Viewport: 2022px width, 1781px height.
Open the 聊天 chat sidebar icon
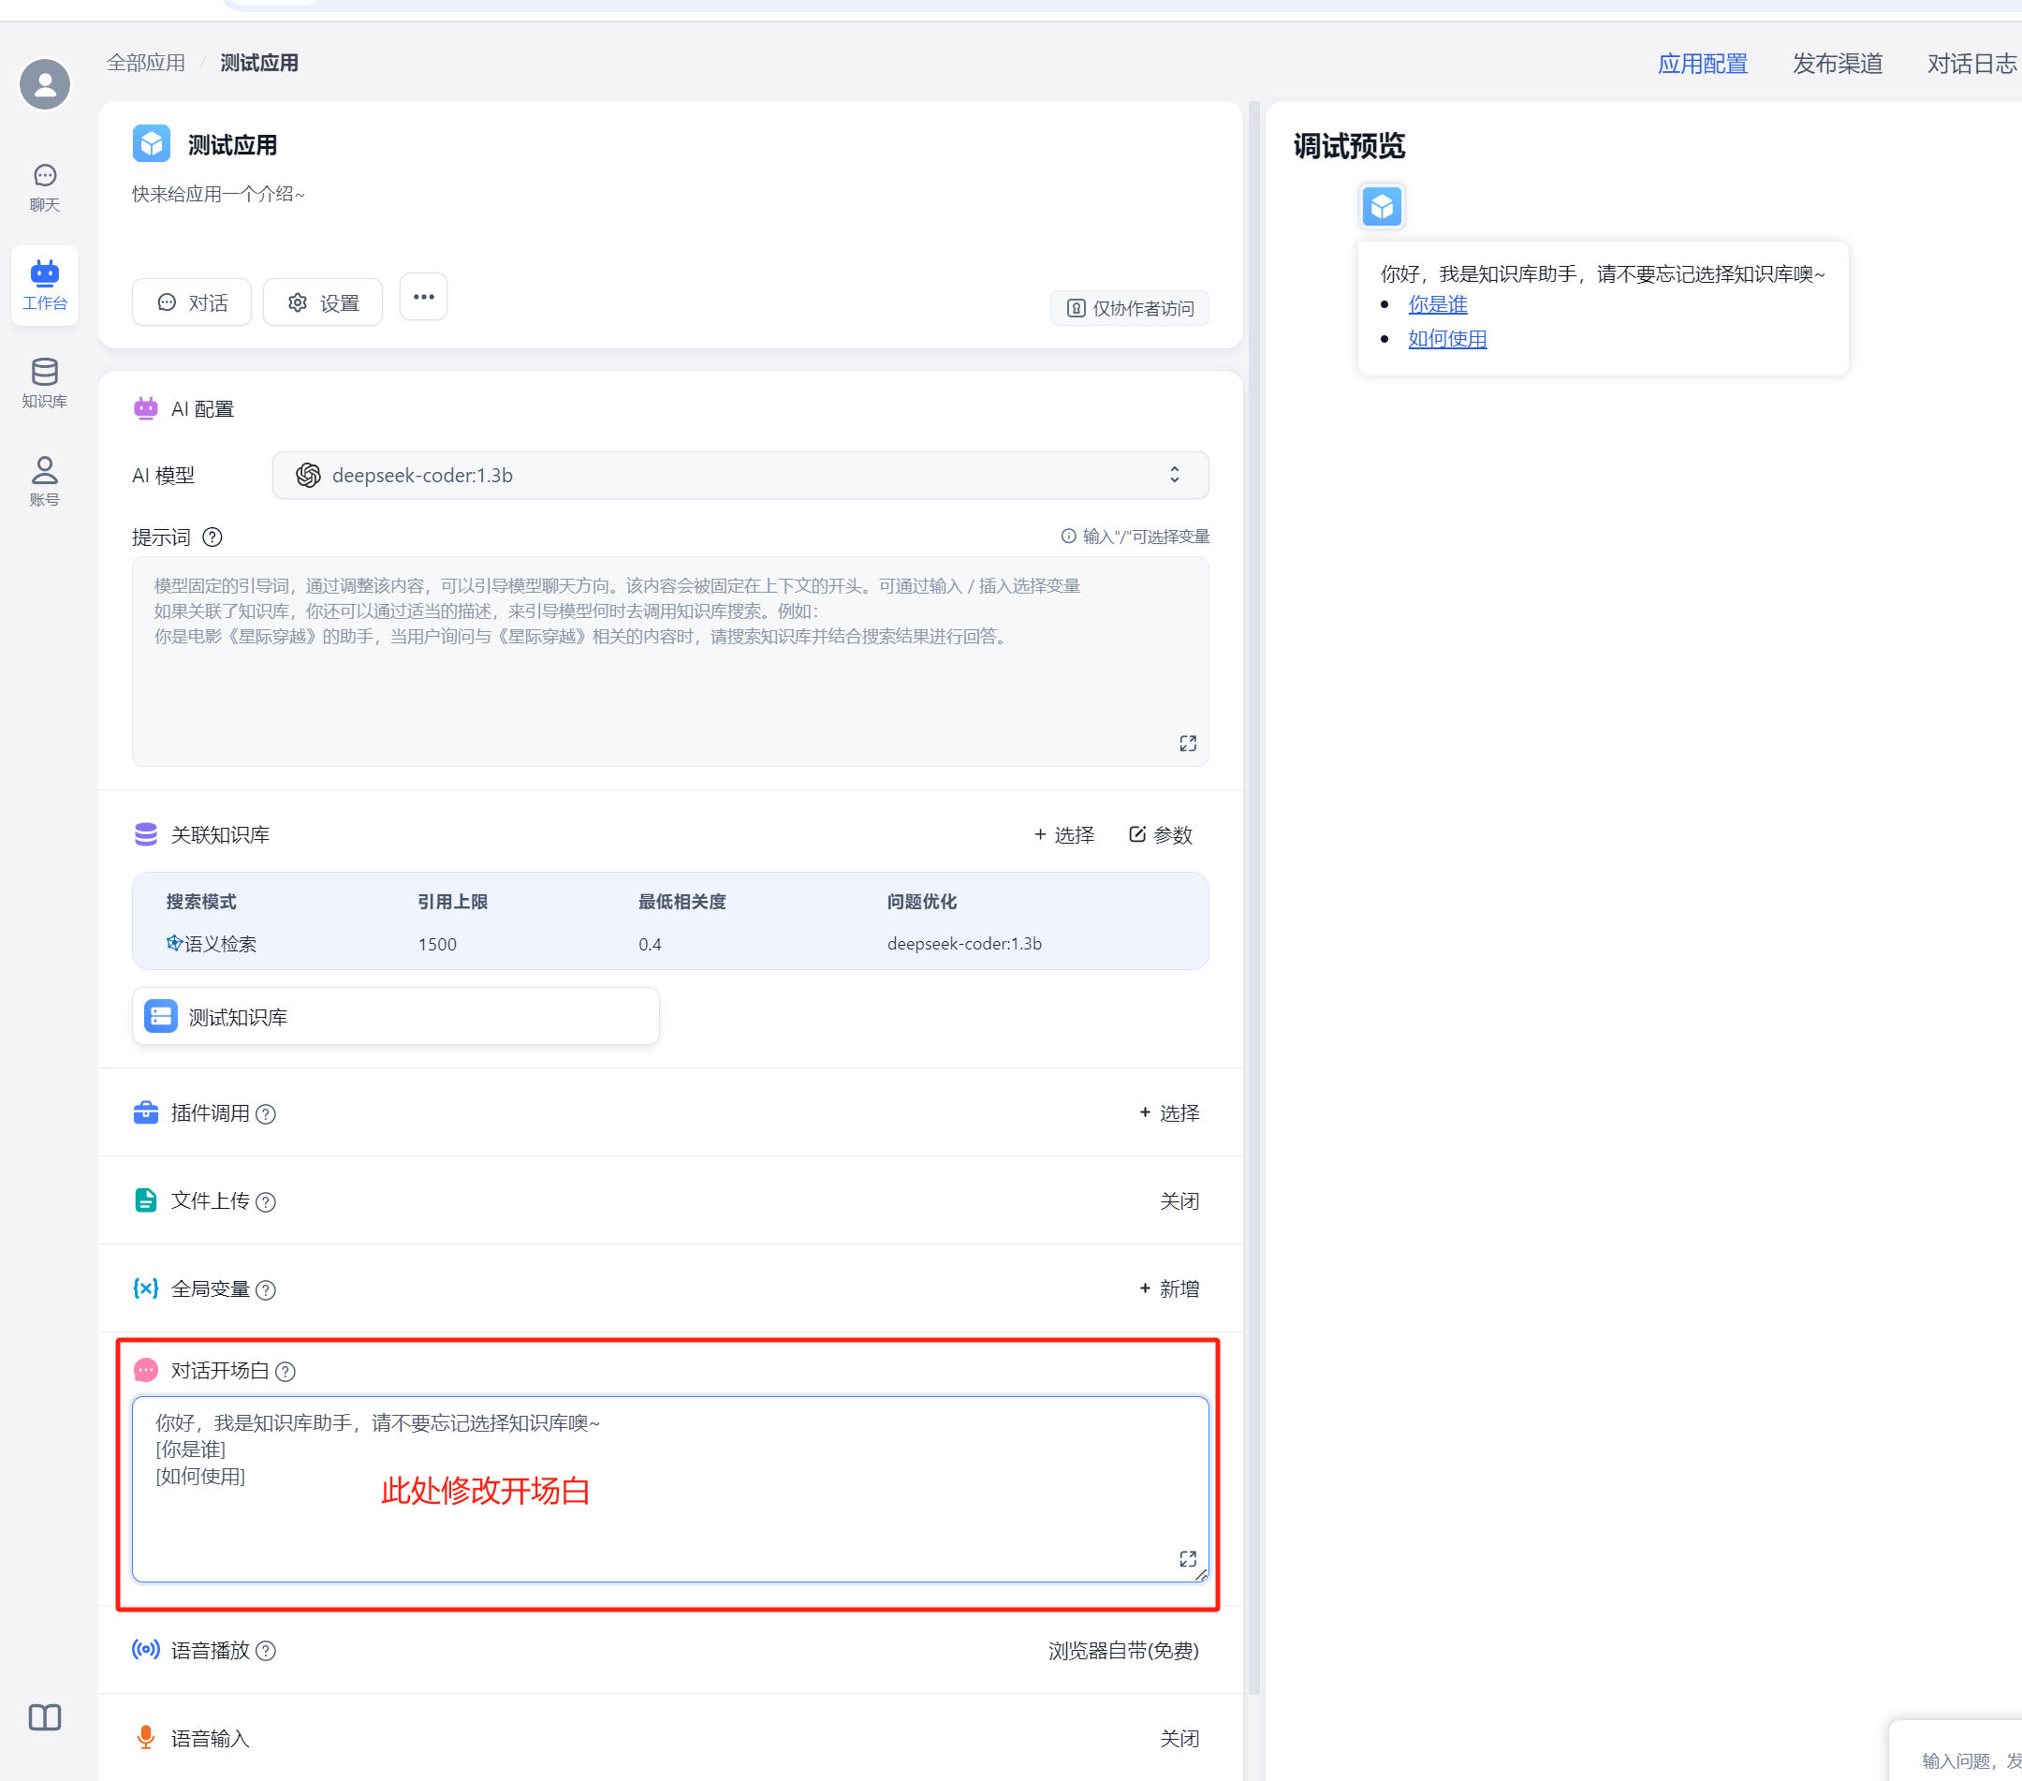(45, 186)
